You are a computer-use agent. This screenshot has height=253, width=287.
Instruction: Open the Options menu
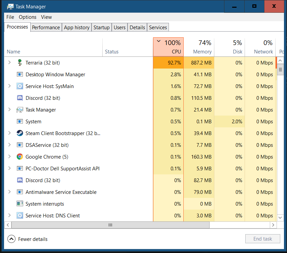pos(28,17)
